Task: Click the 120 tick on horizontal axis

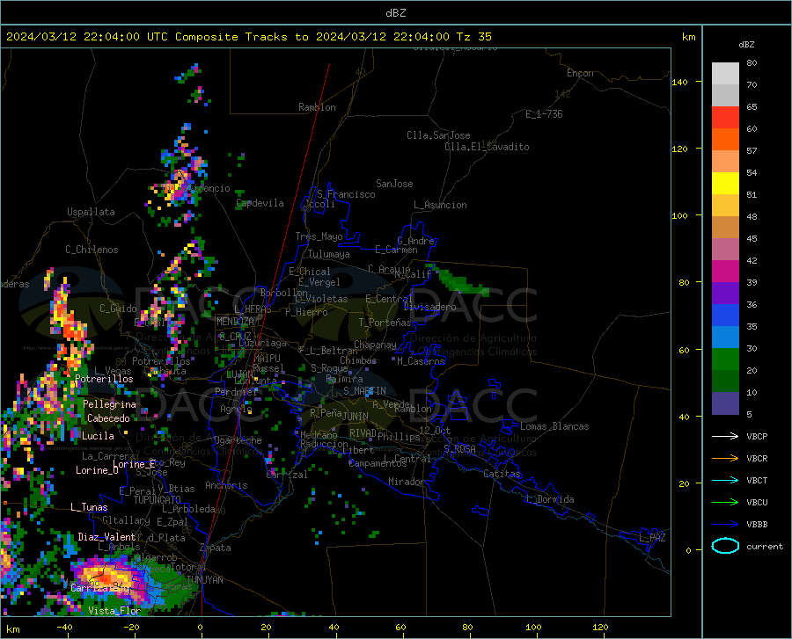Action: tap(600, 627)
